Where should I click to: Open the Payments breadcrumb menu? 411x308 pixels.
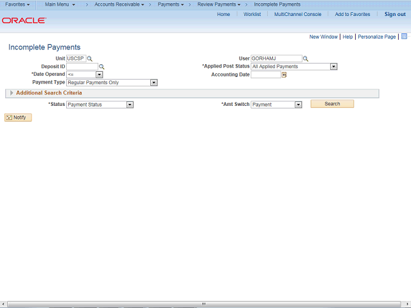[x=171, y=4]
